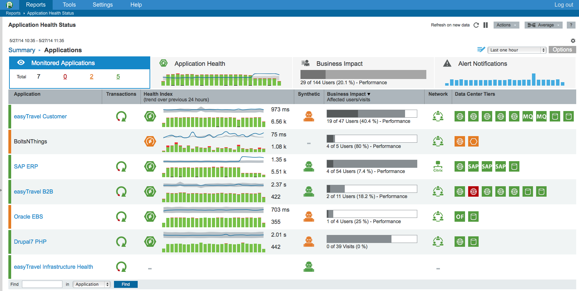This screenshot has width=579, height=291.
Task: Click the product logo icon
Action: (9, 5)
